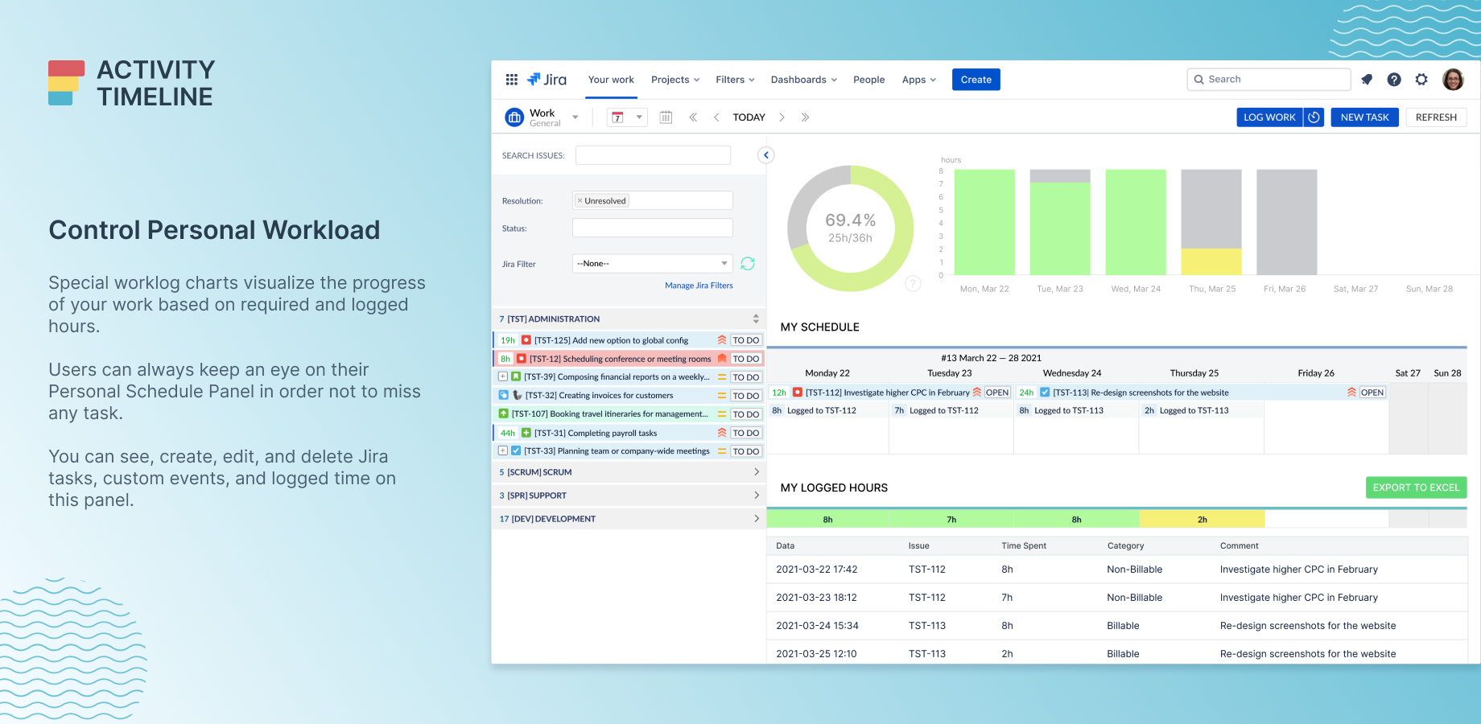Open the 7-day view dropdown

[x=627, y=117]
